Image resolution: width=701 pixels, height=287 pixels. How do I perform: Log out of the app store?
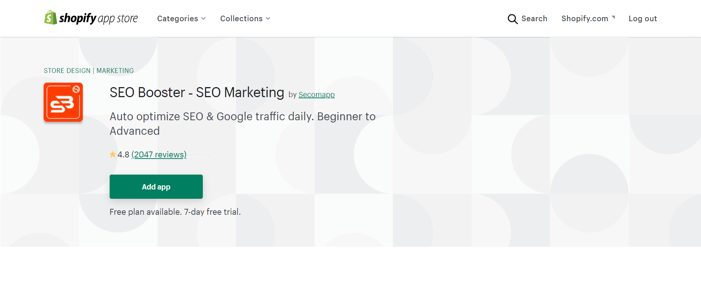[x=642, y=19]
